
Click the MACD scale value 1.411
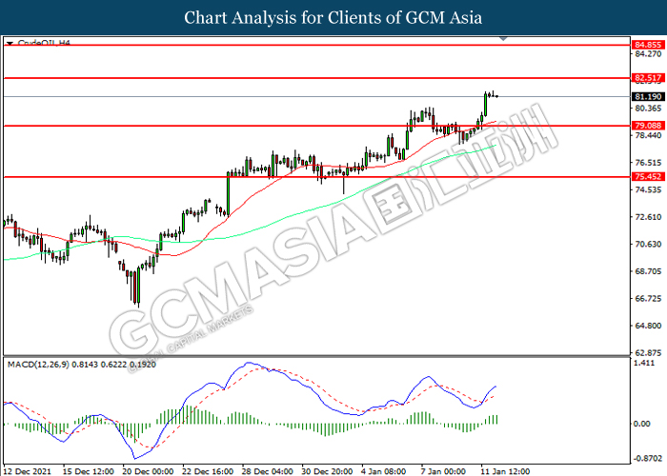[644, 363]
